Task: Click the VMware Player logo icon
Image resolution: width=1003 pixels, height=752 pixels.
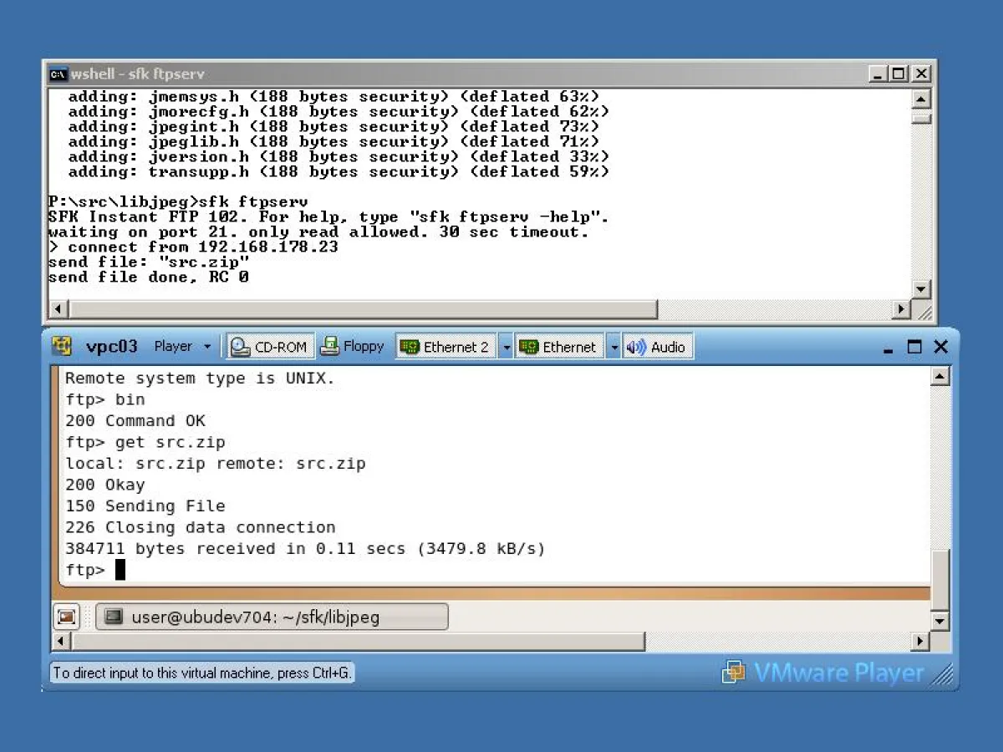Action: point(733,673)
